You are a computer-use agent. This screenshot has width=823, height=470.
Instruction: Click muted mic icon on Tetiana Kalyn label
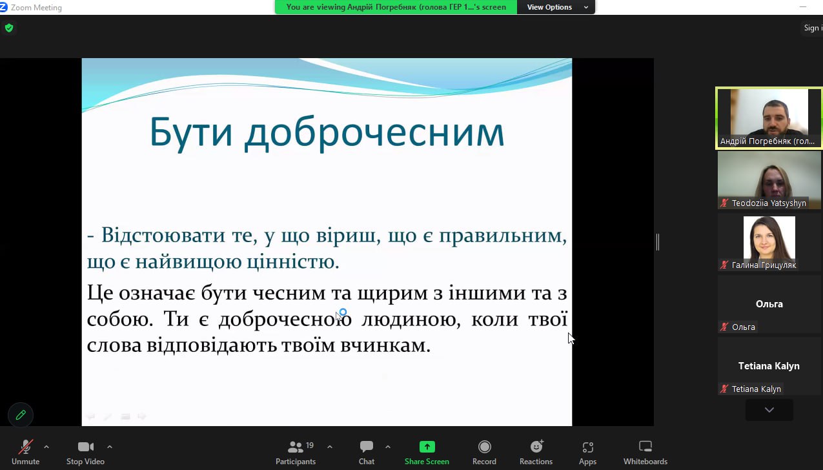(x=724, y=389)
